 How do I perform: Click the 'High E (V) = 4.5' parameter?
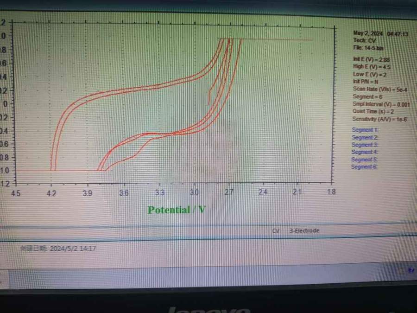tap(372, 66)
